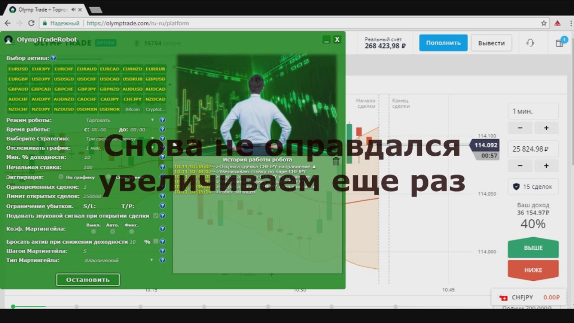Click the Пополнить deposit button
This screenshot has height=323, width=574.
point(444,43)
